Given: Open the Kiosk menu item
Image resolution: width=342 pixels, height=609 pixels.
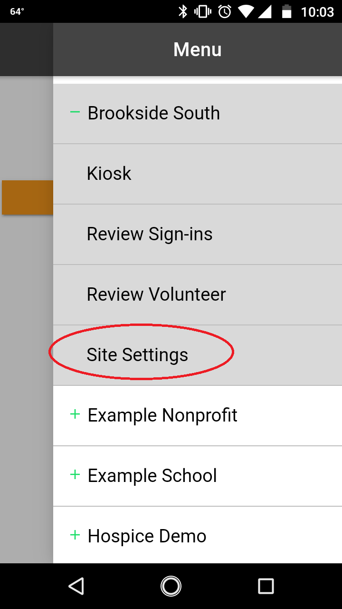Looking at the screenshot, I should pos(109,174).
